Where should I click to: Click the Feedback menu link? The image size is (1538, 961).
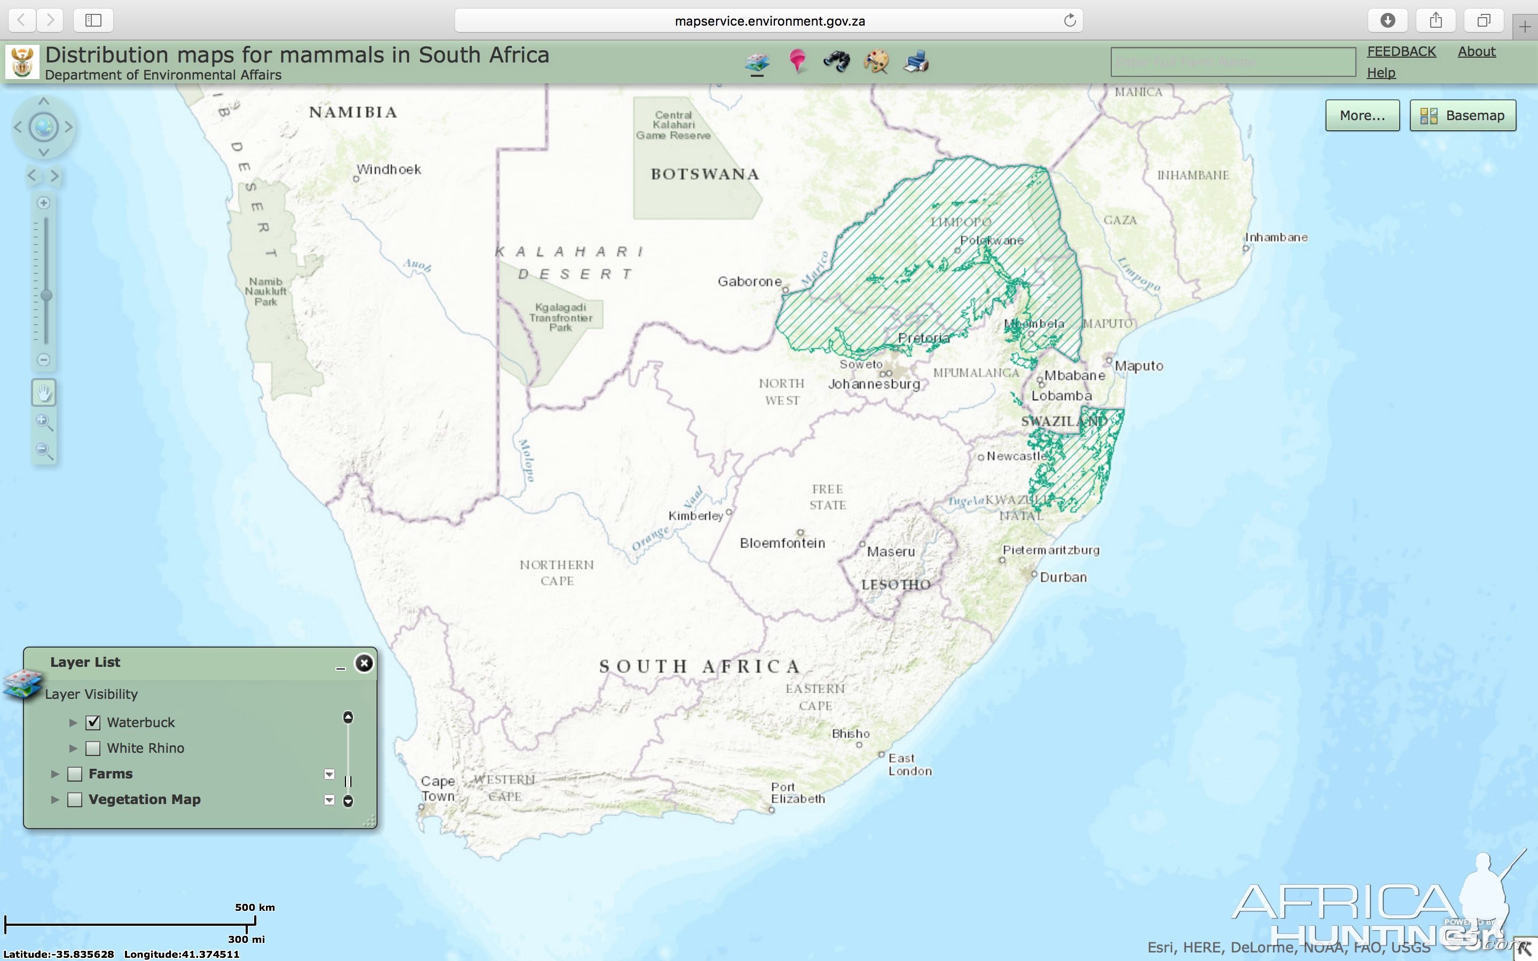coord(1402,50)
